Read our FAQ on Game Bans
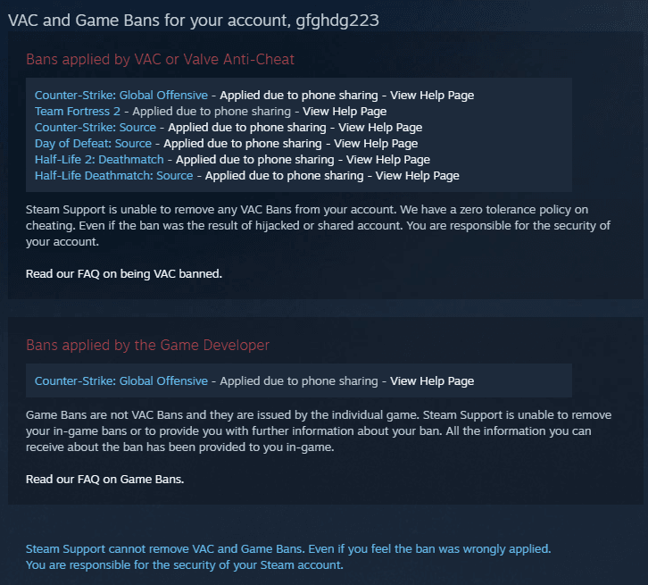This screenshot has width=648, height=585. (x=105, y=479)
